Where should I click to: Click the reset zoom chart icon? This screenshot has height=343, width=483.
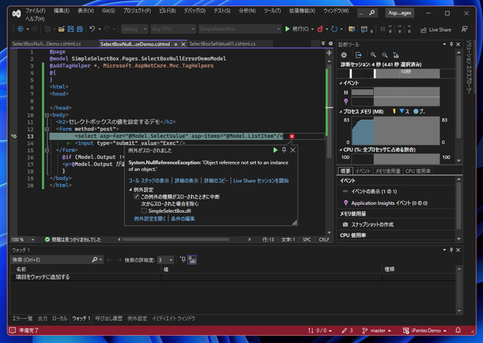(x=396, y=55)
